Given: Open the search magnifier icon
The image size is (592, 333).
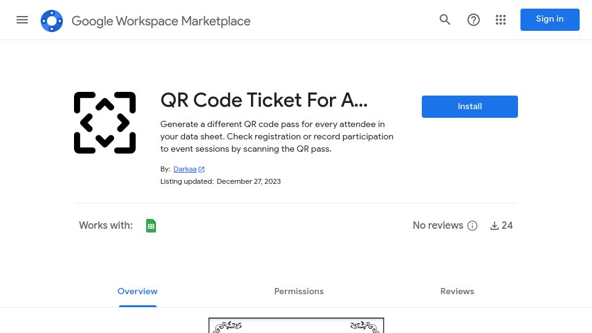Looking at the screenshot, I should 445,20.
